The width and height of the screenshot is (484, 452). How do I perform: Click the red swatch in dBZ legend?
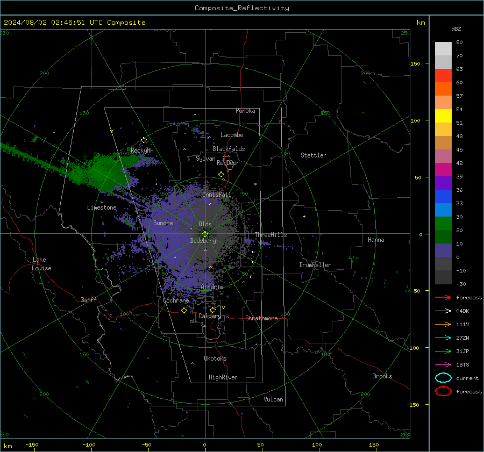[x=443, y=76]
